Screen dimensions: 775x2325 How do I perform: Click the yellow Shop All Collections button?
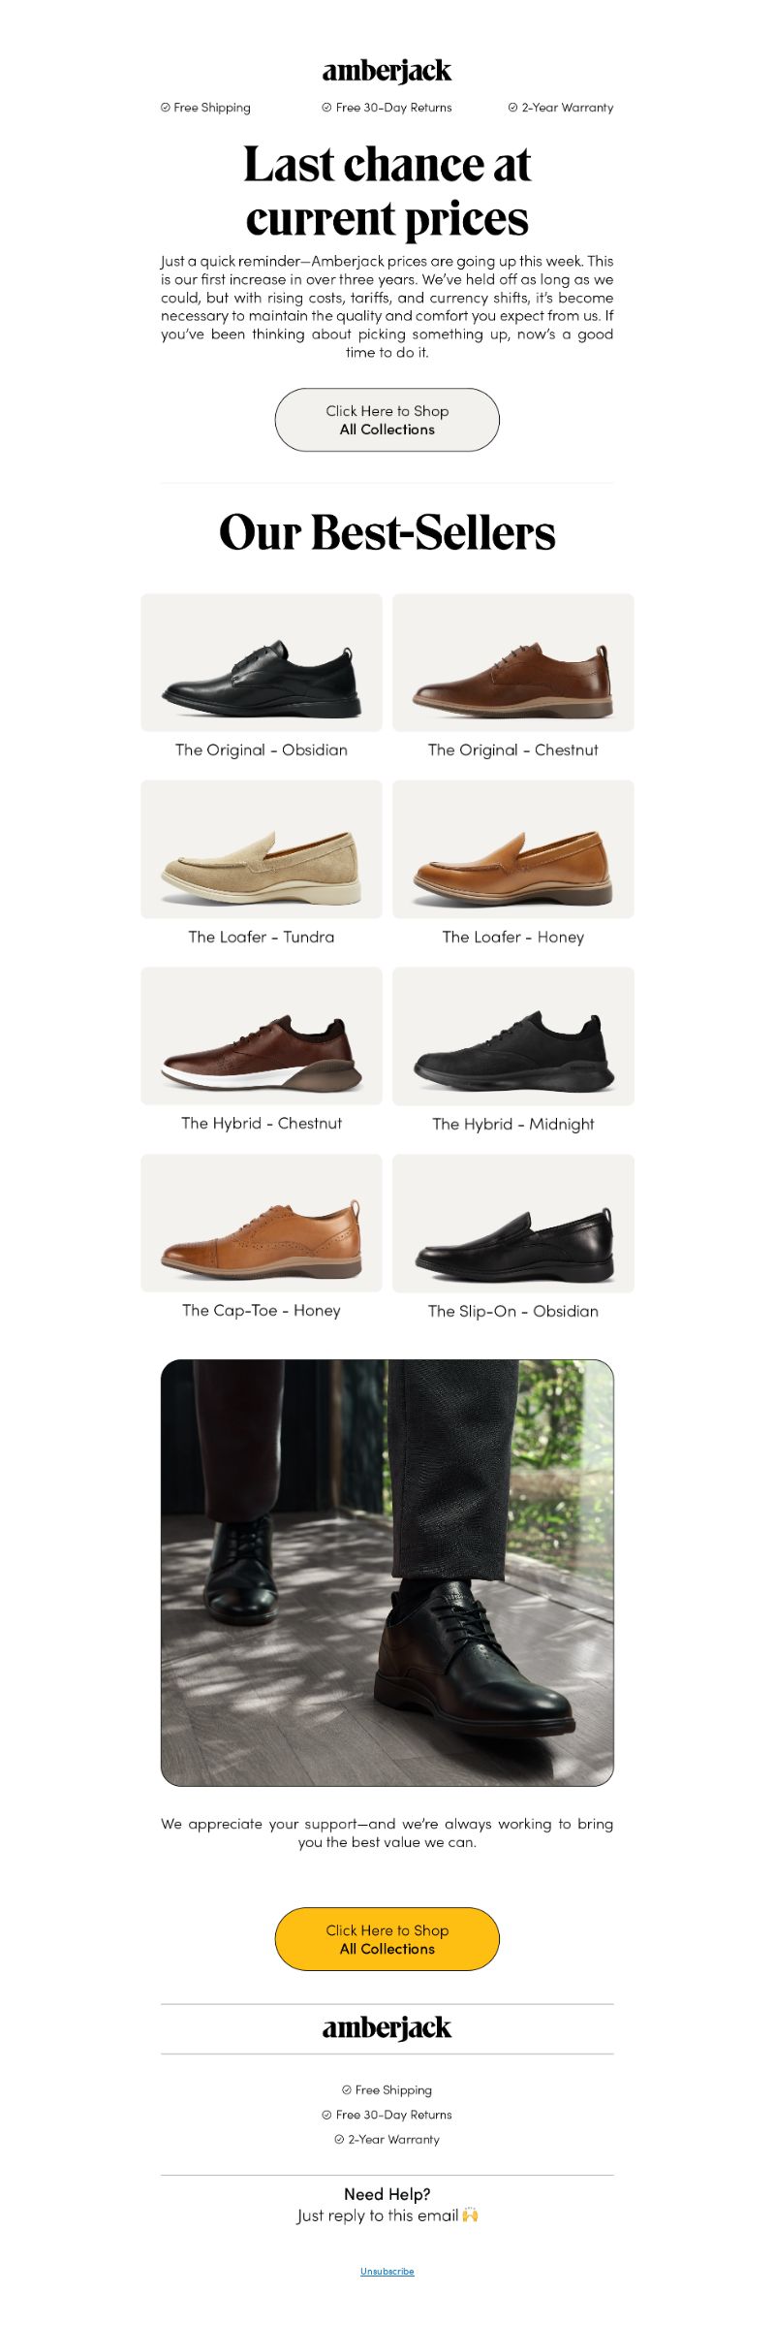coord(387,1939)
